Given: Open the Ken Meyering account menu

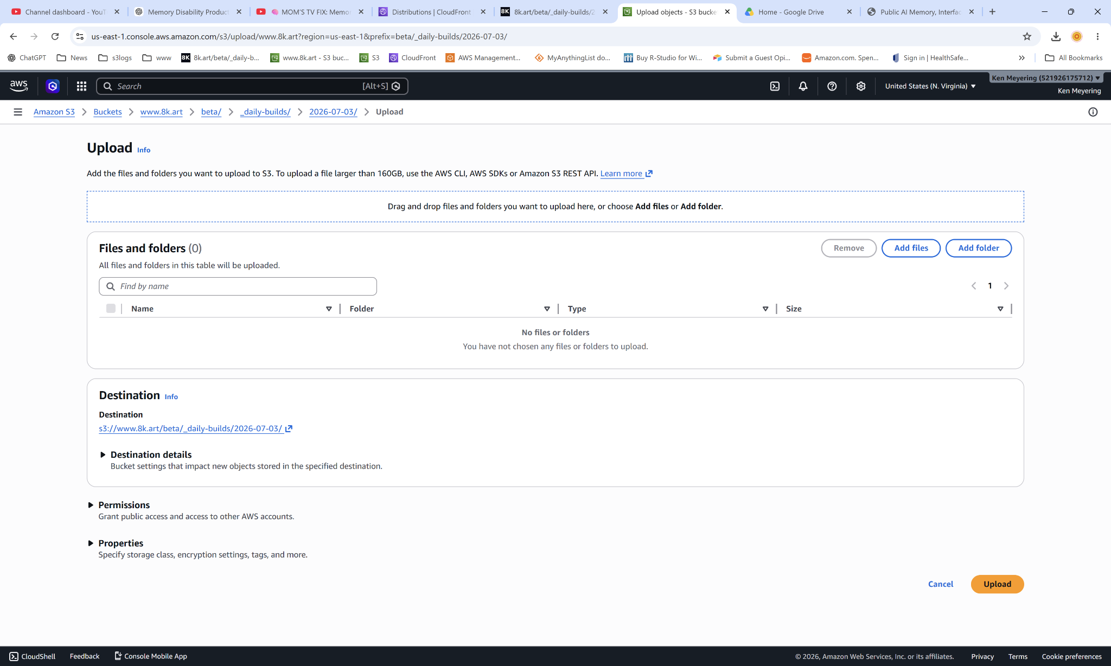Looking at the screenshot, I should pos(1046,78).
